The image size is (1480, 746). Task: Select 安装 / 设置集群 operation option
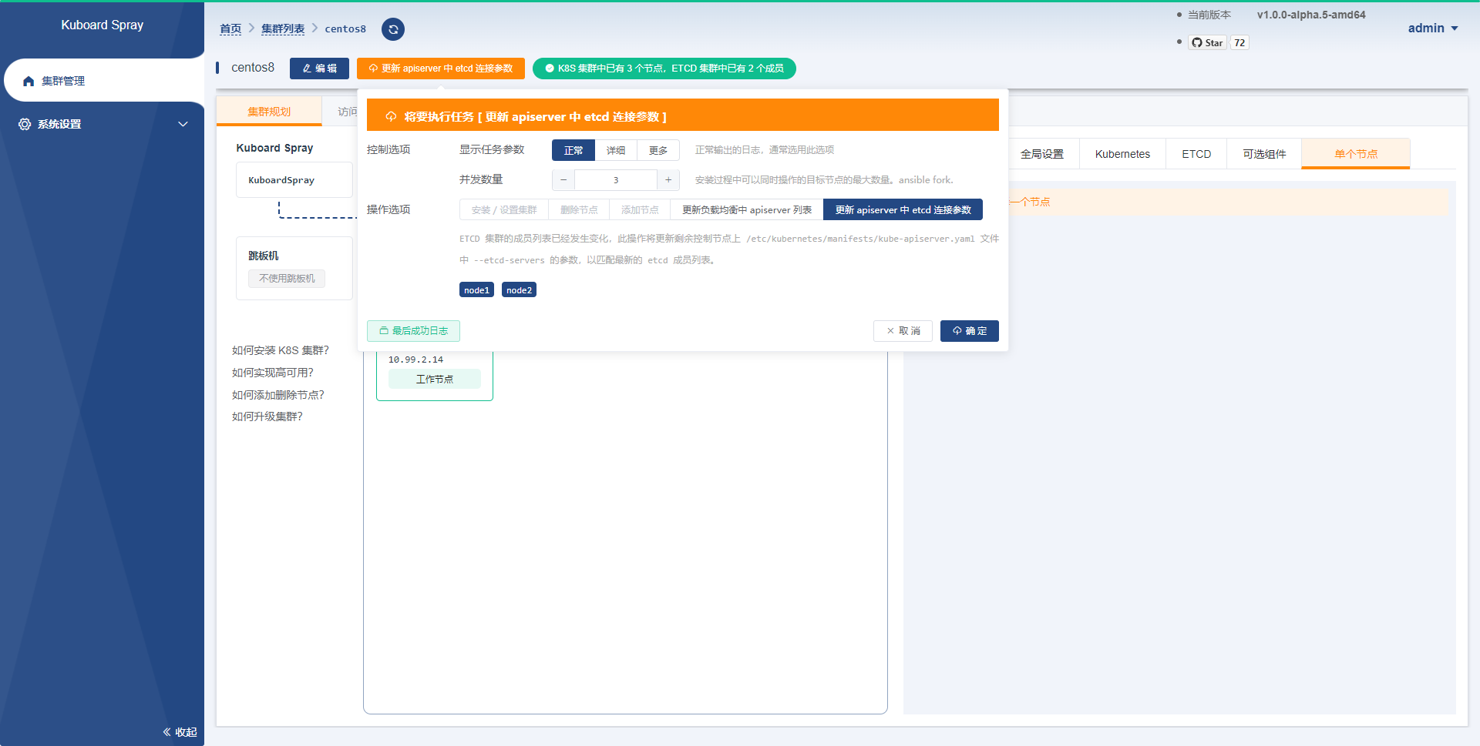click(x=504, y=209)
